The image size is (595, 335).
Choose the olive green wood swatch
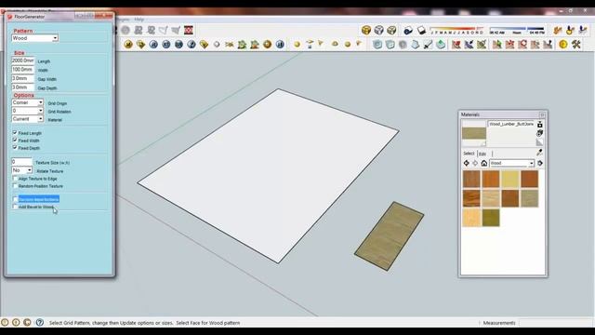(491, 218)
